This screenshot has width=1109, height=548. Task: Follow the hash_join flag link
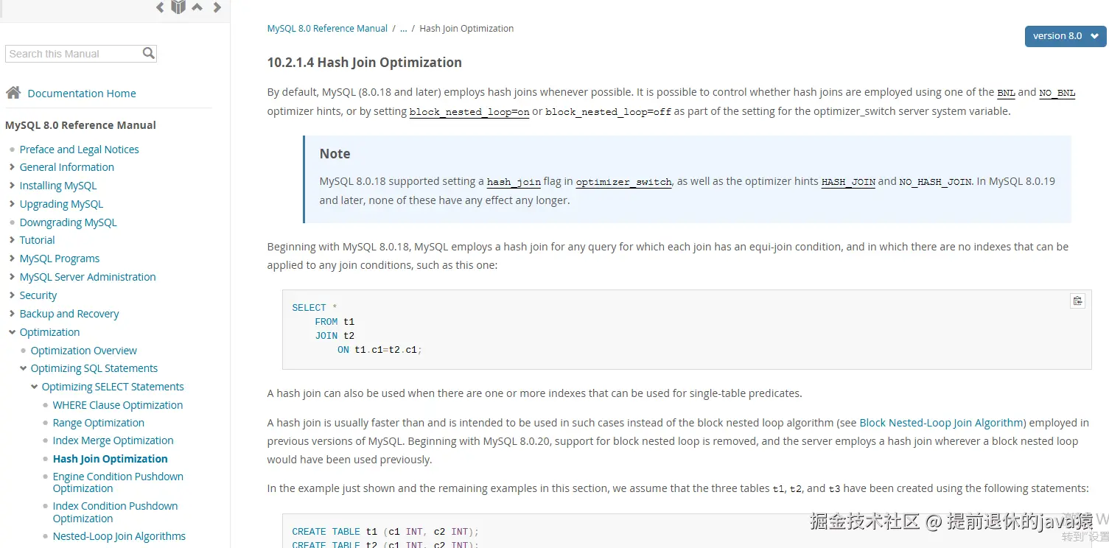click(514, 182)
